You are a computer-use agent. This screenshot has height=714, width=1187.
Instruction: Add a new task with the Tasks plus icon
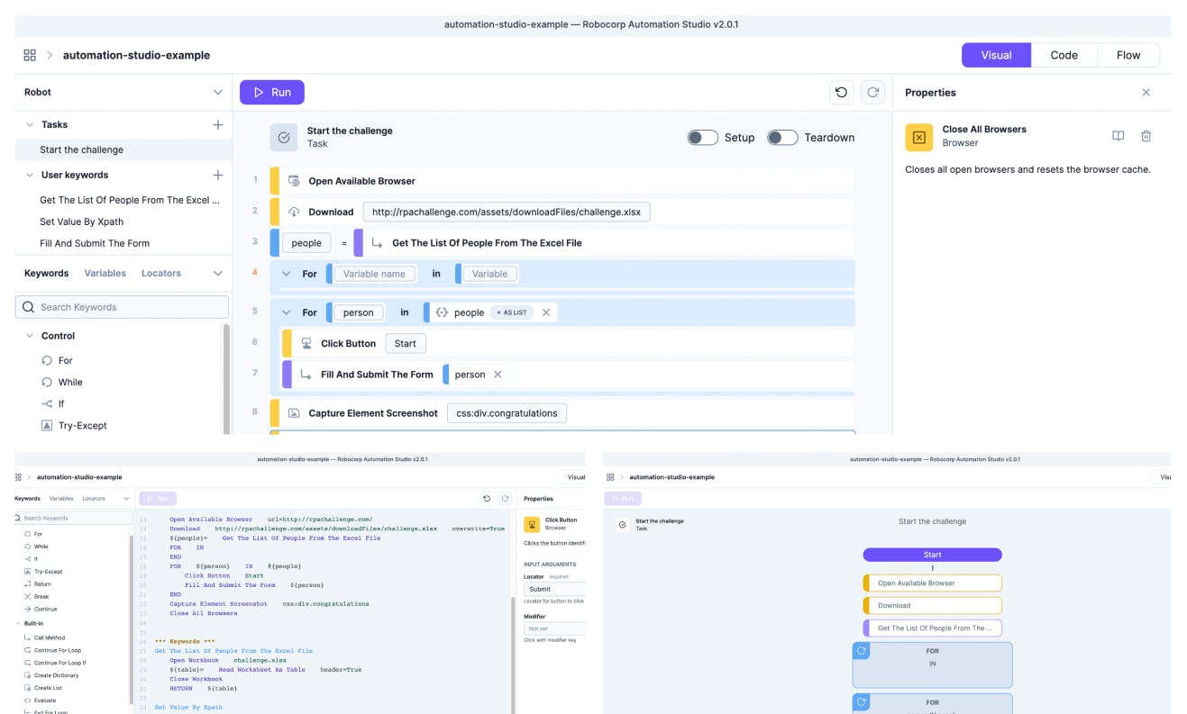[217, 124]
